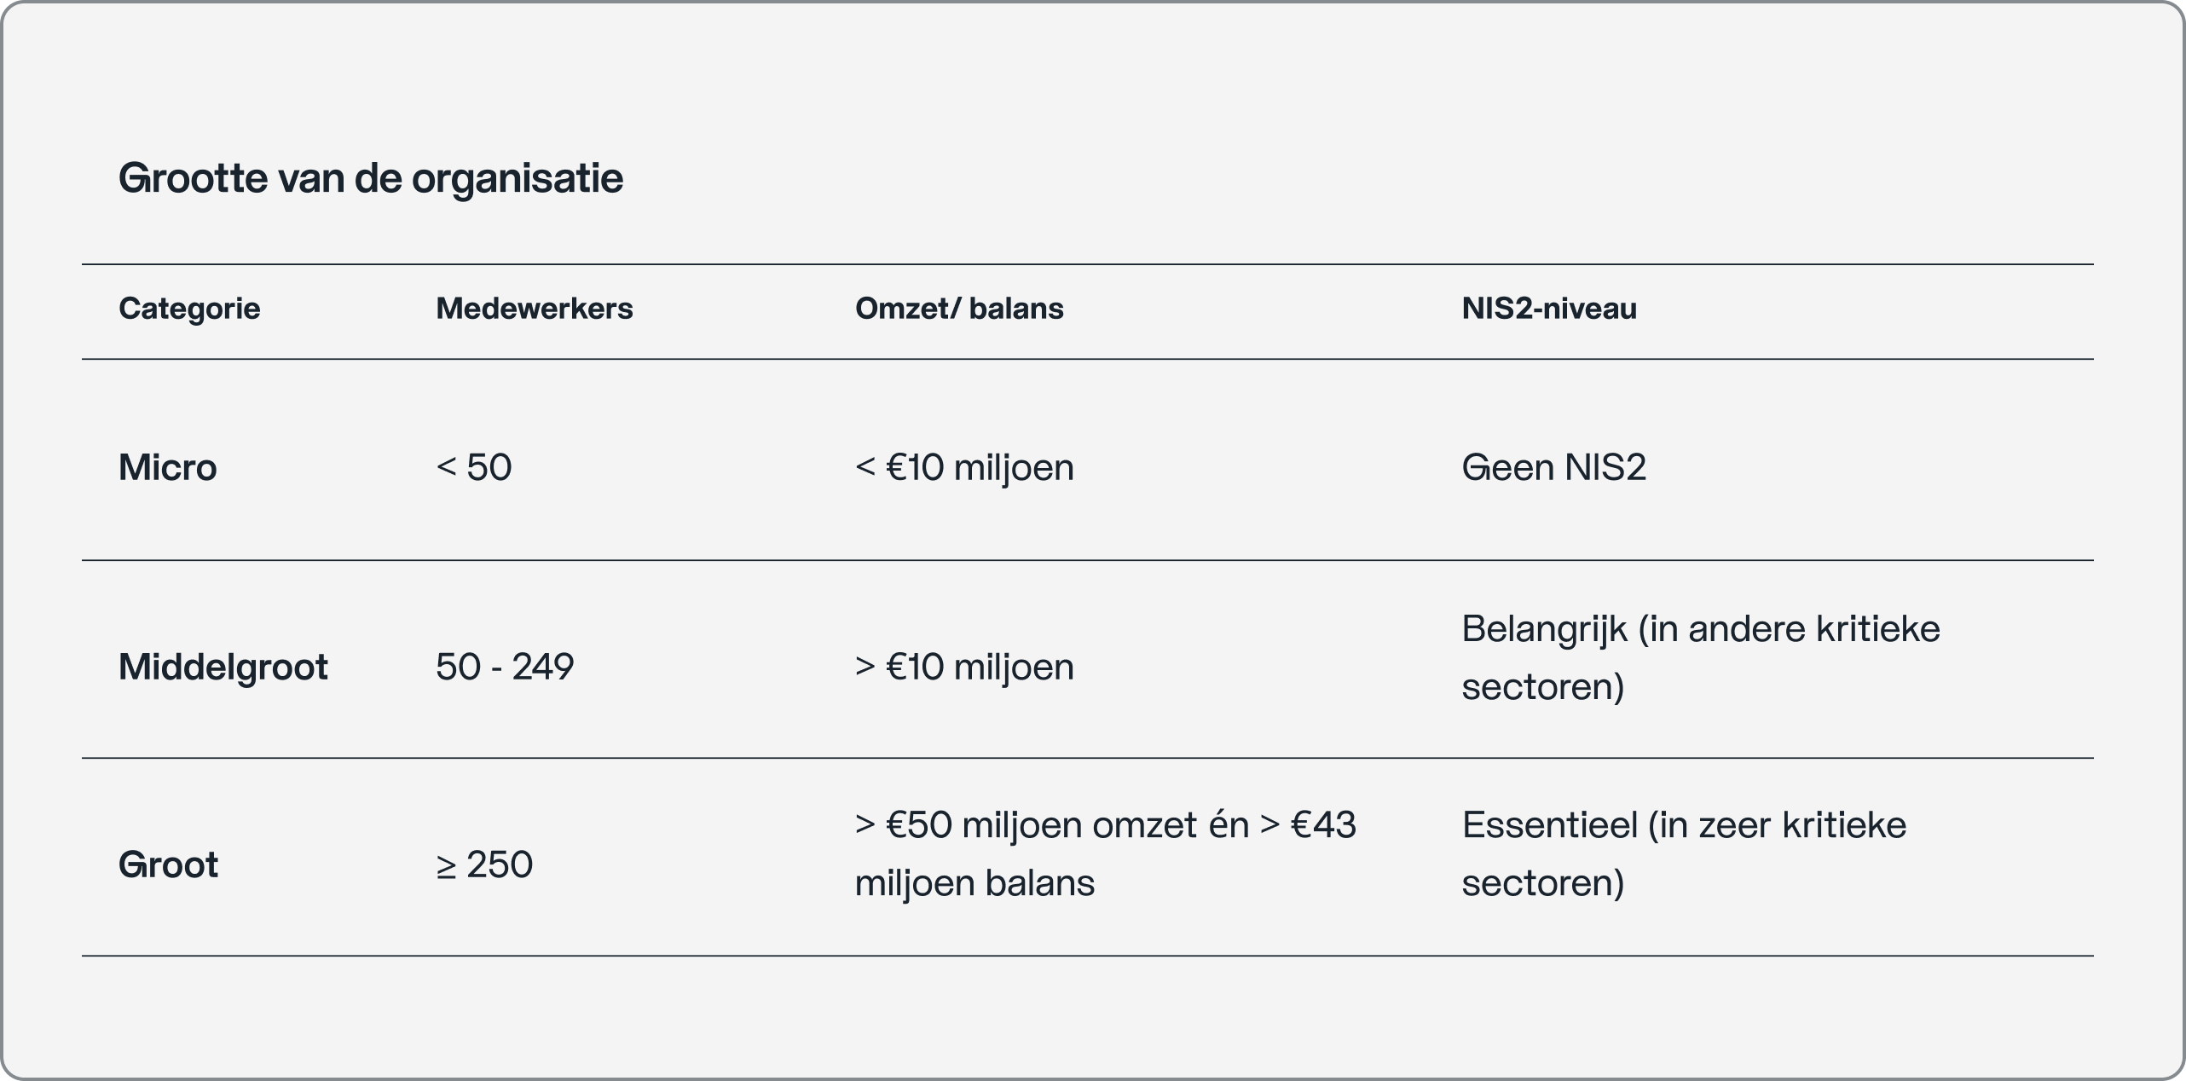The image size is (2186, 1081).
Task: Click the 'Grootte van de organisatie' heading
Action: click(371, 178)
